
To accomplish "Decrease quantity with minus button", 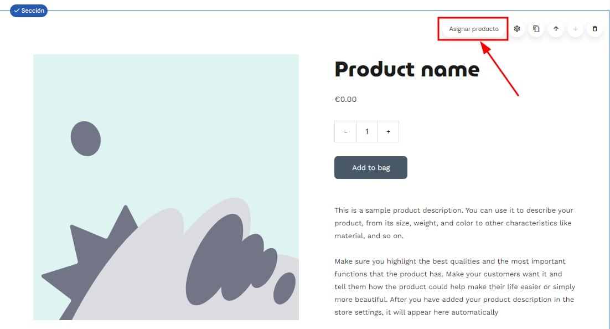I will click(346, 132).
